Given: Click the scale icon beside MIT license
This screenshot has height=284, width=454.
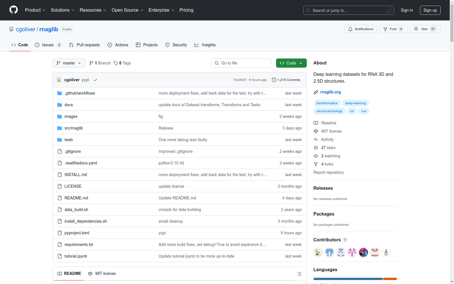Looking at the screenshot, I should pos(316,131).
